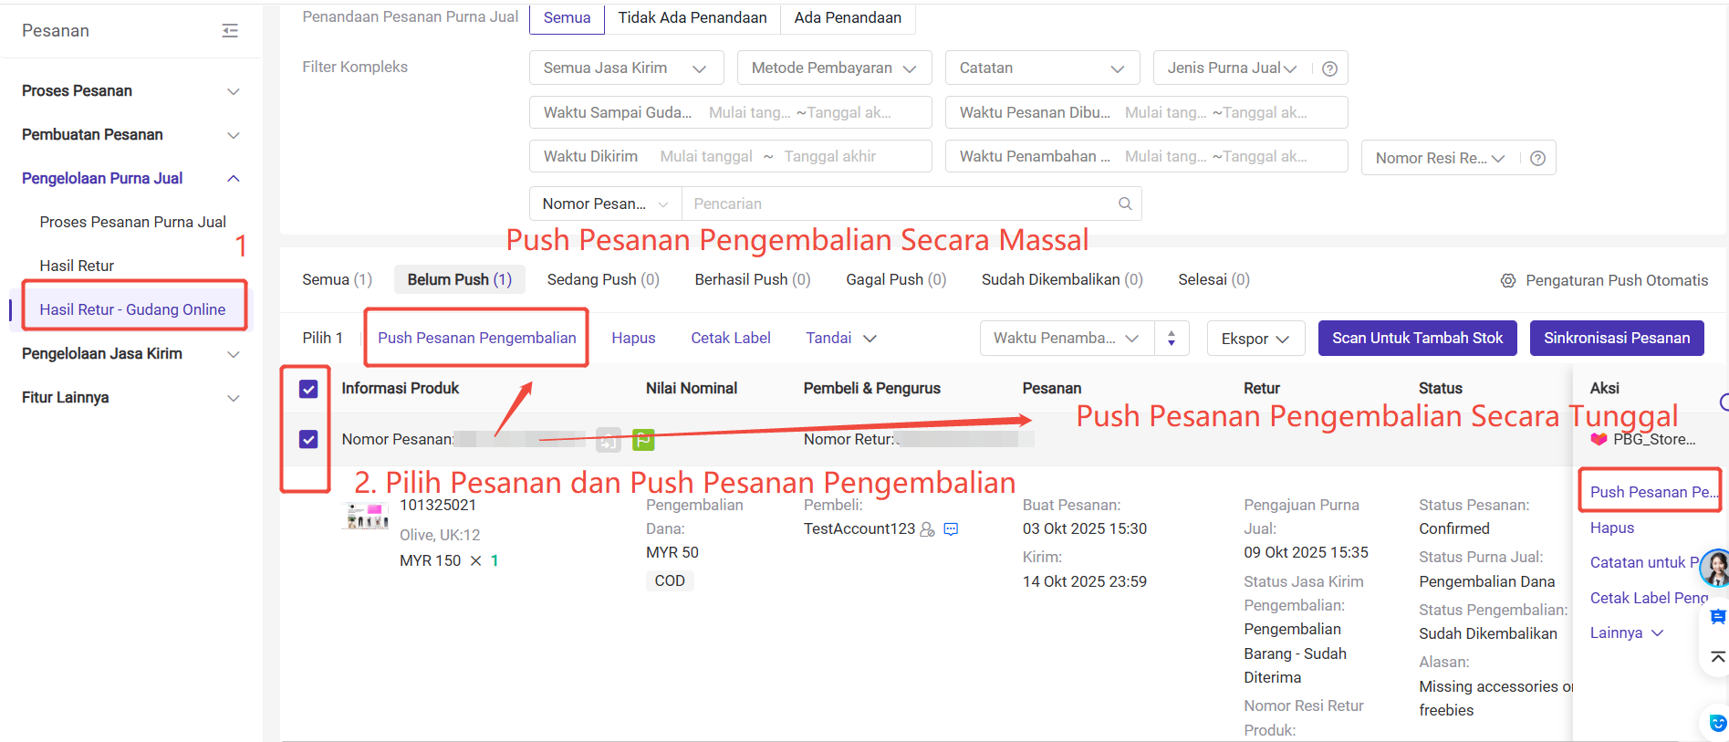
Task: Open the Catatan filter dropdown
Action: [x=1042, y=68]
